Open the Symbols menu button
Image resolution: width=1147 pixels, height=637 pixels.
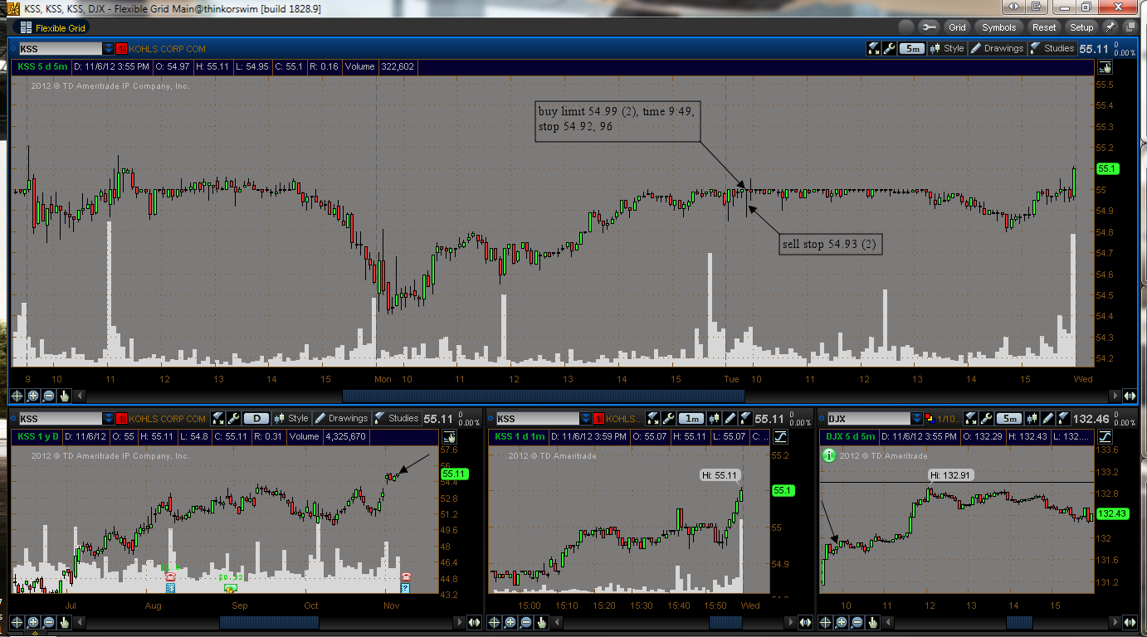[998, 27]
